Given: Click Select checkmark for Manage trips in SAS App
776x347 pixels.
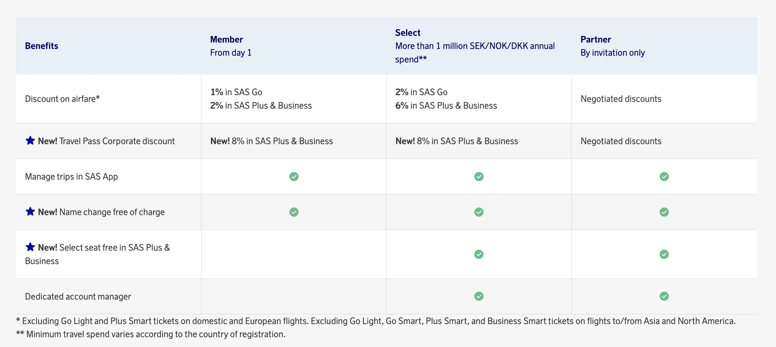Looking at the screenshot, I should (479, 177).
